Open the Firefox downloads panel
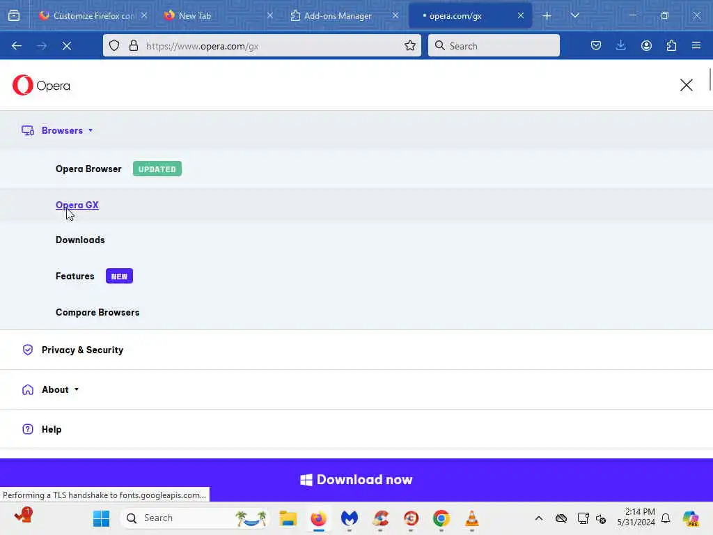Viewport: 713px width, 535px height. 620,45
